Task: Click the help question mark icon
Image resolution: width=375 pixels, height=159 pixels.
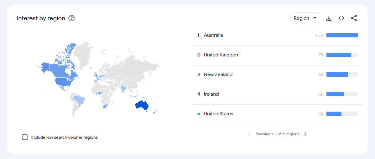Action: (71, 18)
